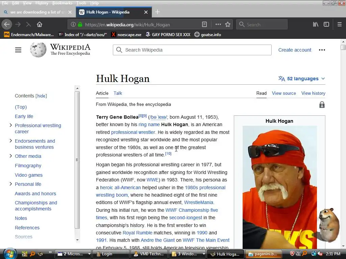Open the 3 Windows taskbar group dropdown

[204, 254]
